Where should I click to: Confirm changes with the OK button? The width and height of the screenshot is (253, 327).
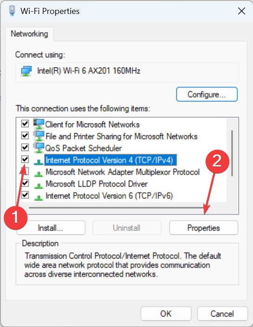166,313
